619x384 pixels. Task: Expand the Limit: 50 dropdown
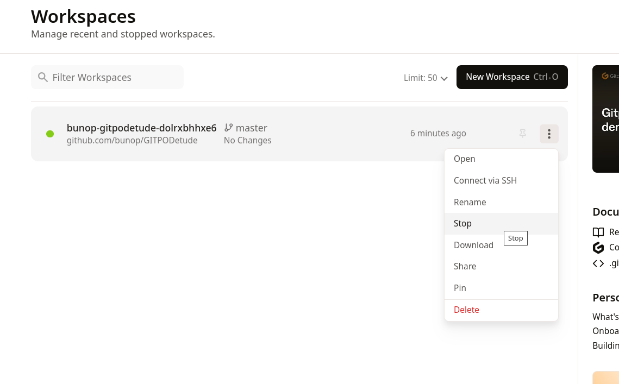tap(425, 78)
